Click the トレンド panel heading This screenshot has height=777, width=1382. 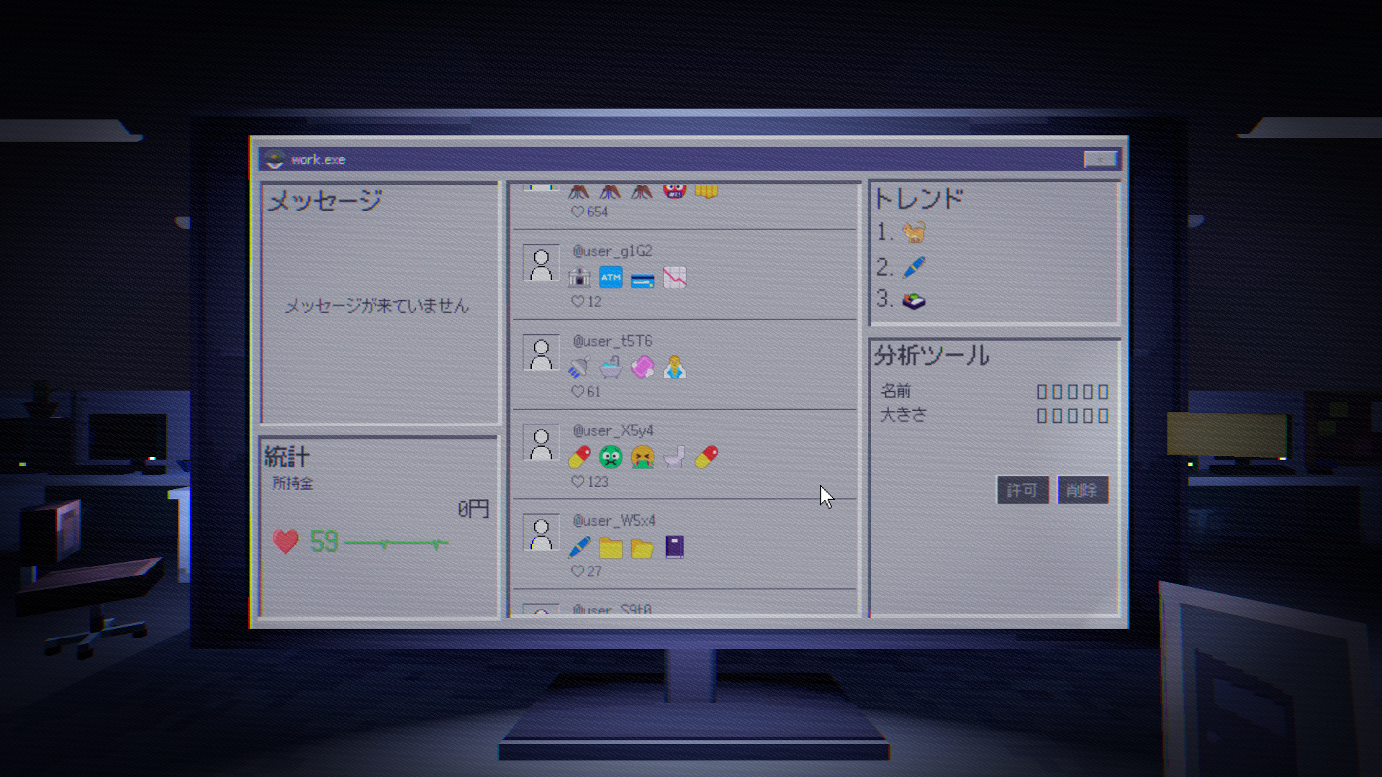tap(919, 198)
